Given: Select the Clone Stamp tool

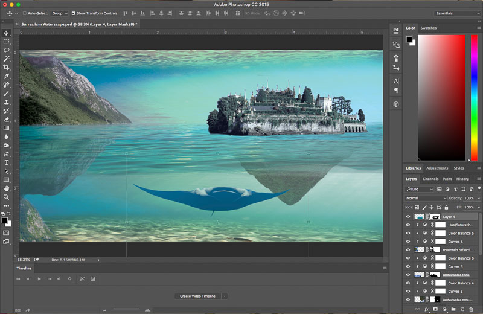Looking at the screenshot, I should click(x=6, y=102).
